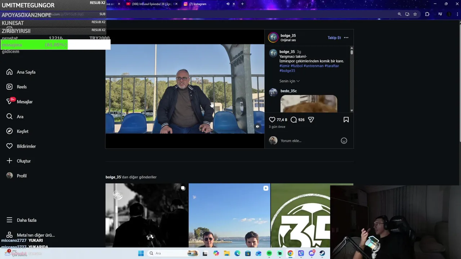Click the install/cast icon in address bar
This screenshot has height=259, width=461.
[407, 14]
